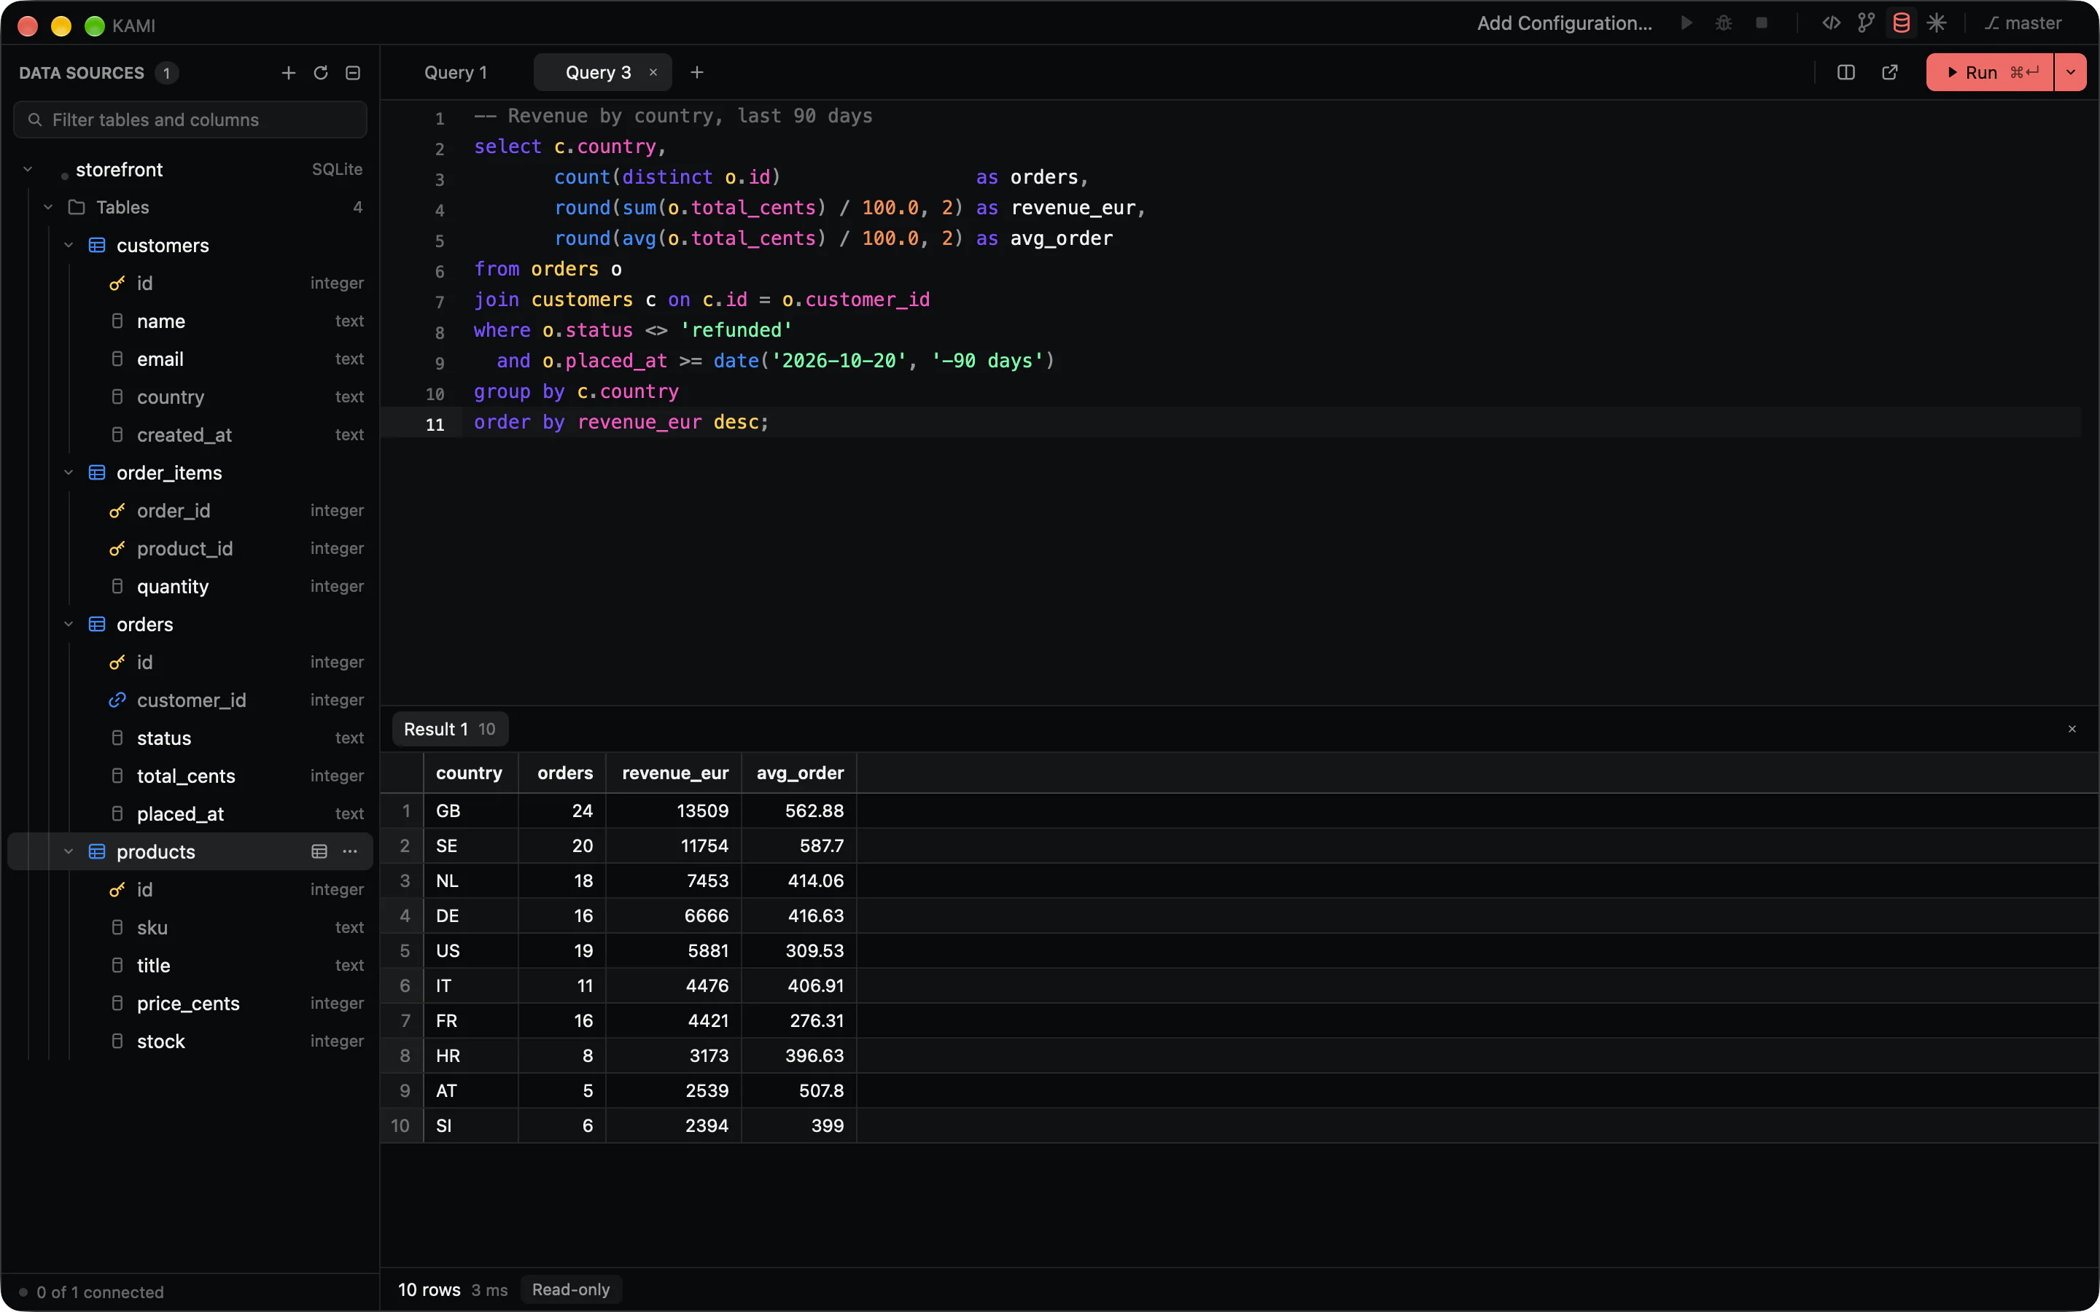Screen dimensions: 2100x1312
Task: Select the Result 1 tab
Action: 449,729
